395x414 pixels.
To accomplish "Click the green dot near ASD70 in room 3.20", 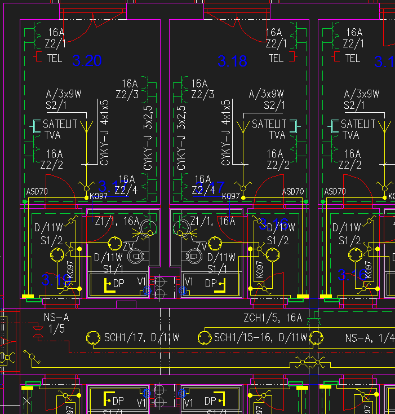I will [x=24, y=201].
